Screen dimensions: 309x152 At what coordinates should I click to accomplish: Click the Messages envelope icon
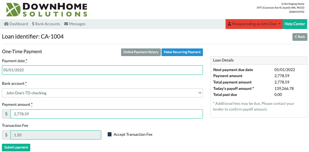pyautogui.click(x=66, y=24)
